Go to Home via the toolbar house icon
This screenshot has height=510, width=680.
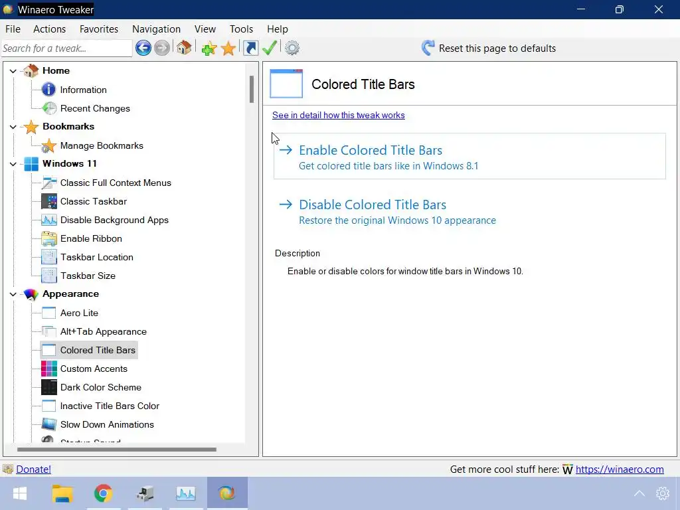(x=184, y=47)
